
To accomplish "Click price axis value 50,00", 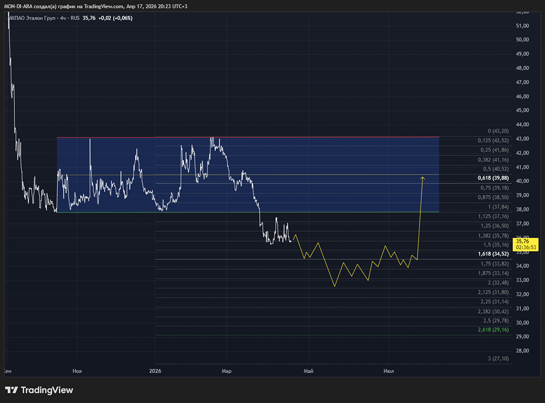I will (523, 40).
